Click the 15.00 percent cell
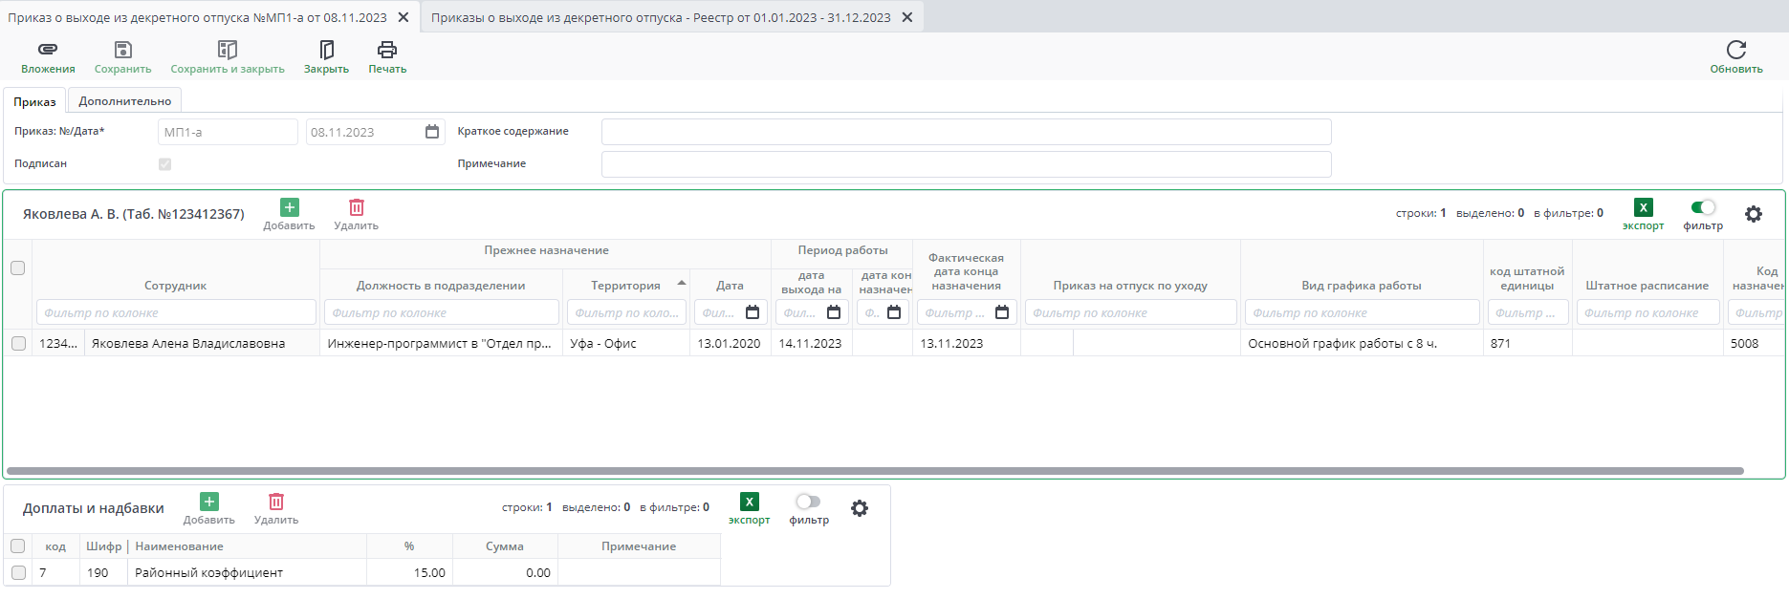 (409, 573)
